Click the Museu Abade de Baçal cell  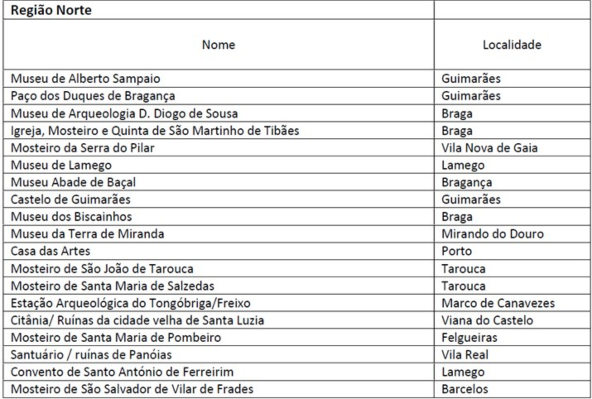219,182
